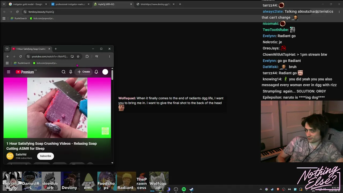Click the Steam icon in system tray
The height and width of the screenshot is (193, 343).
coord(272,189)
